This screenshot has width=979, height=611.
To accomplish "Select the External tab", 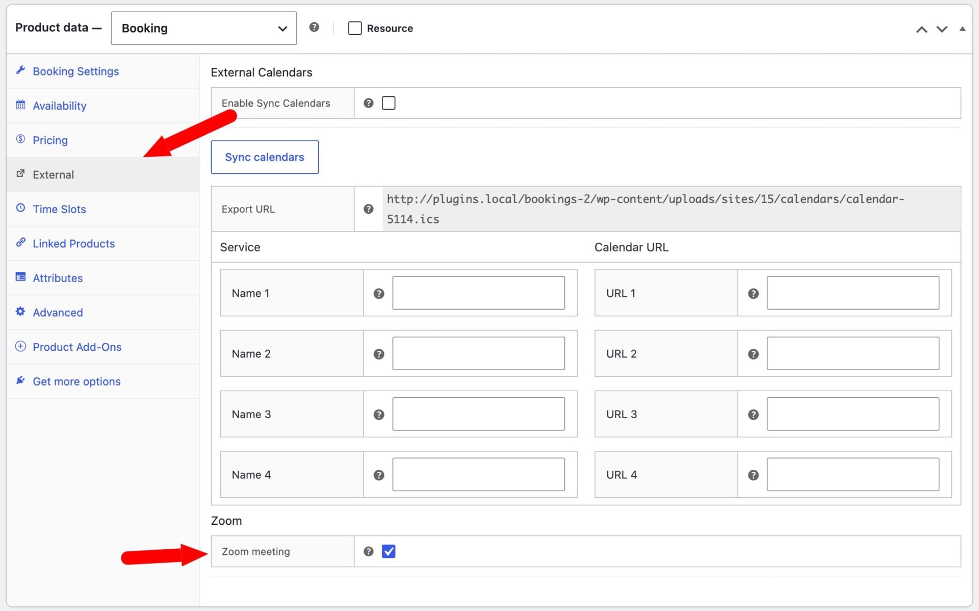I will pyautogui.click(x=103, y=174).
